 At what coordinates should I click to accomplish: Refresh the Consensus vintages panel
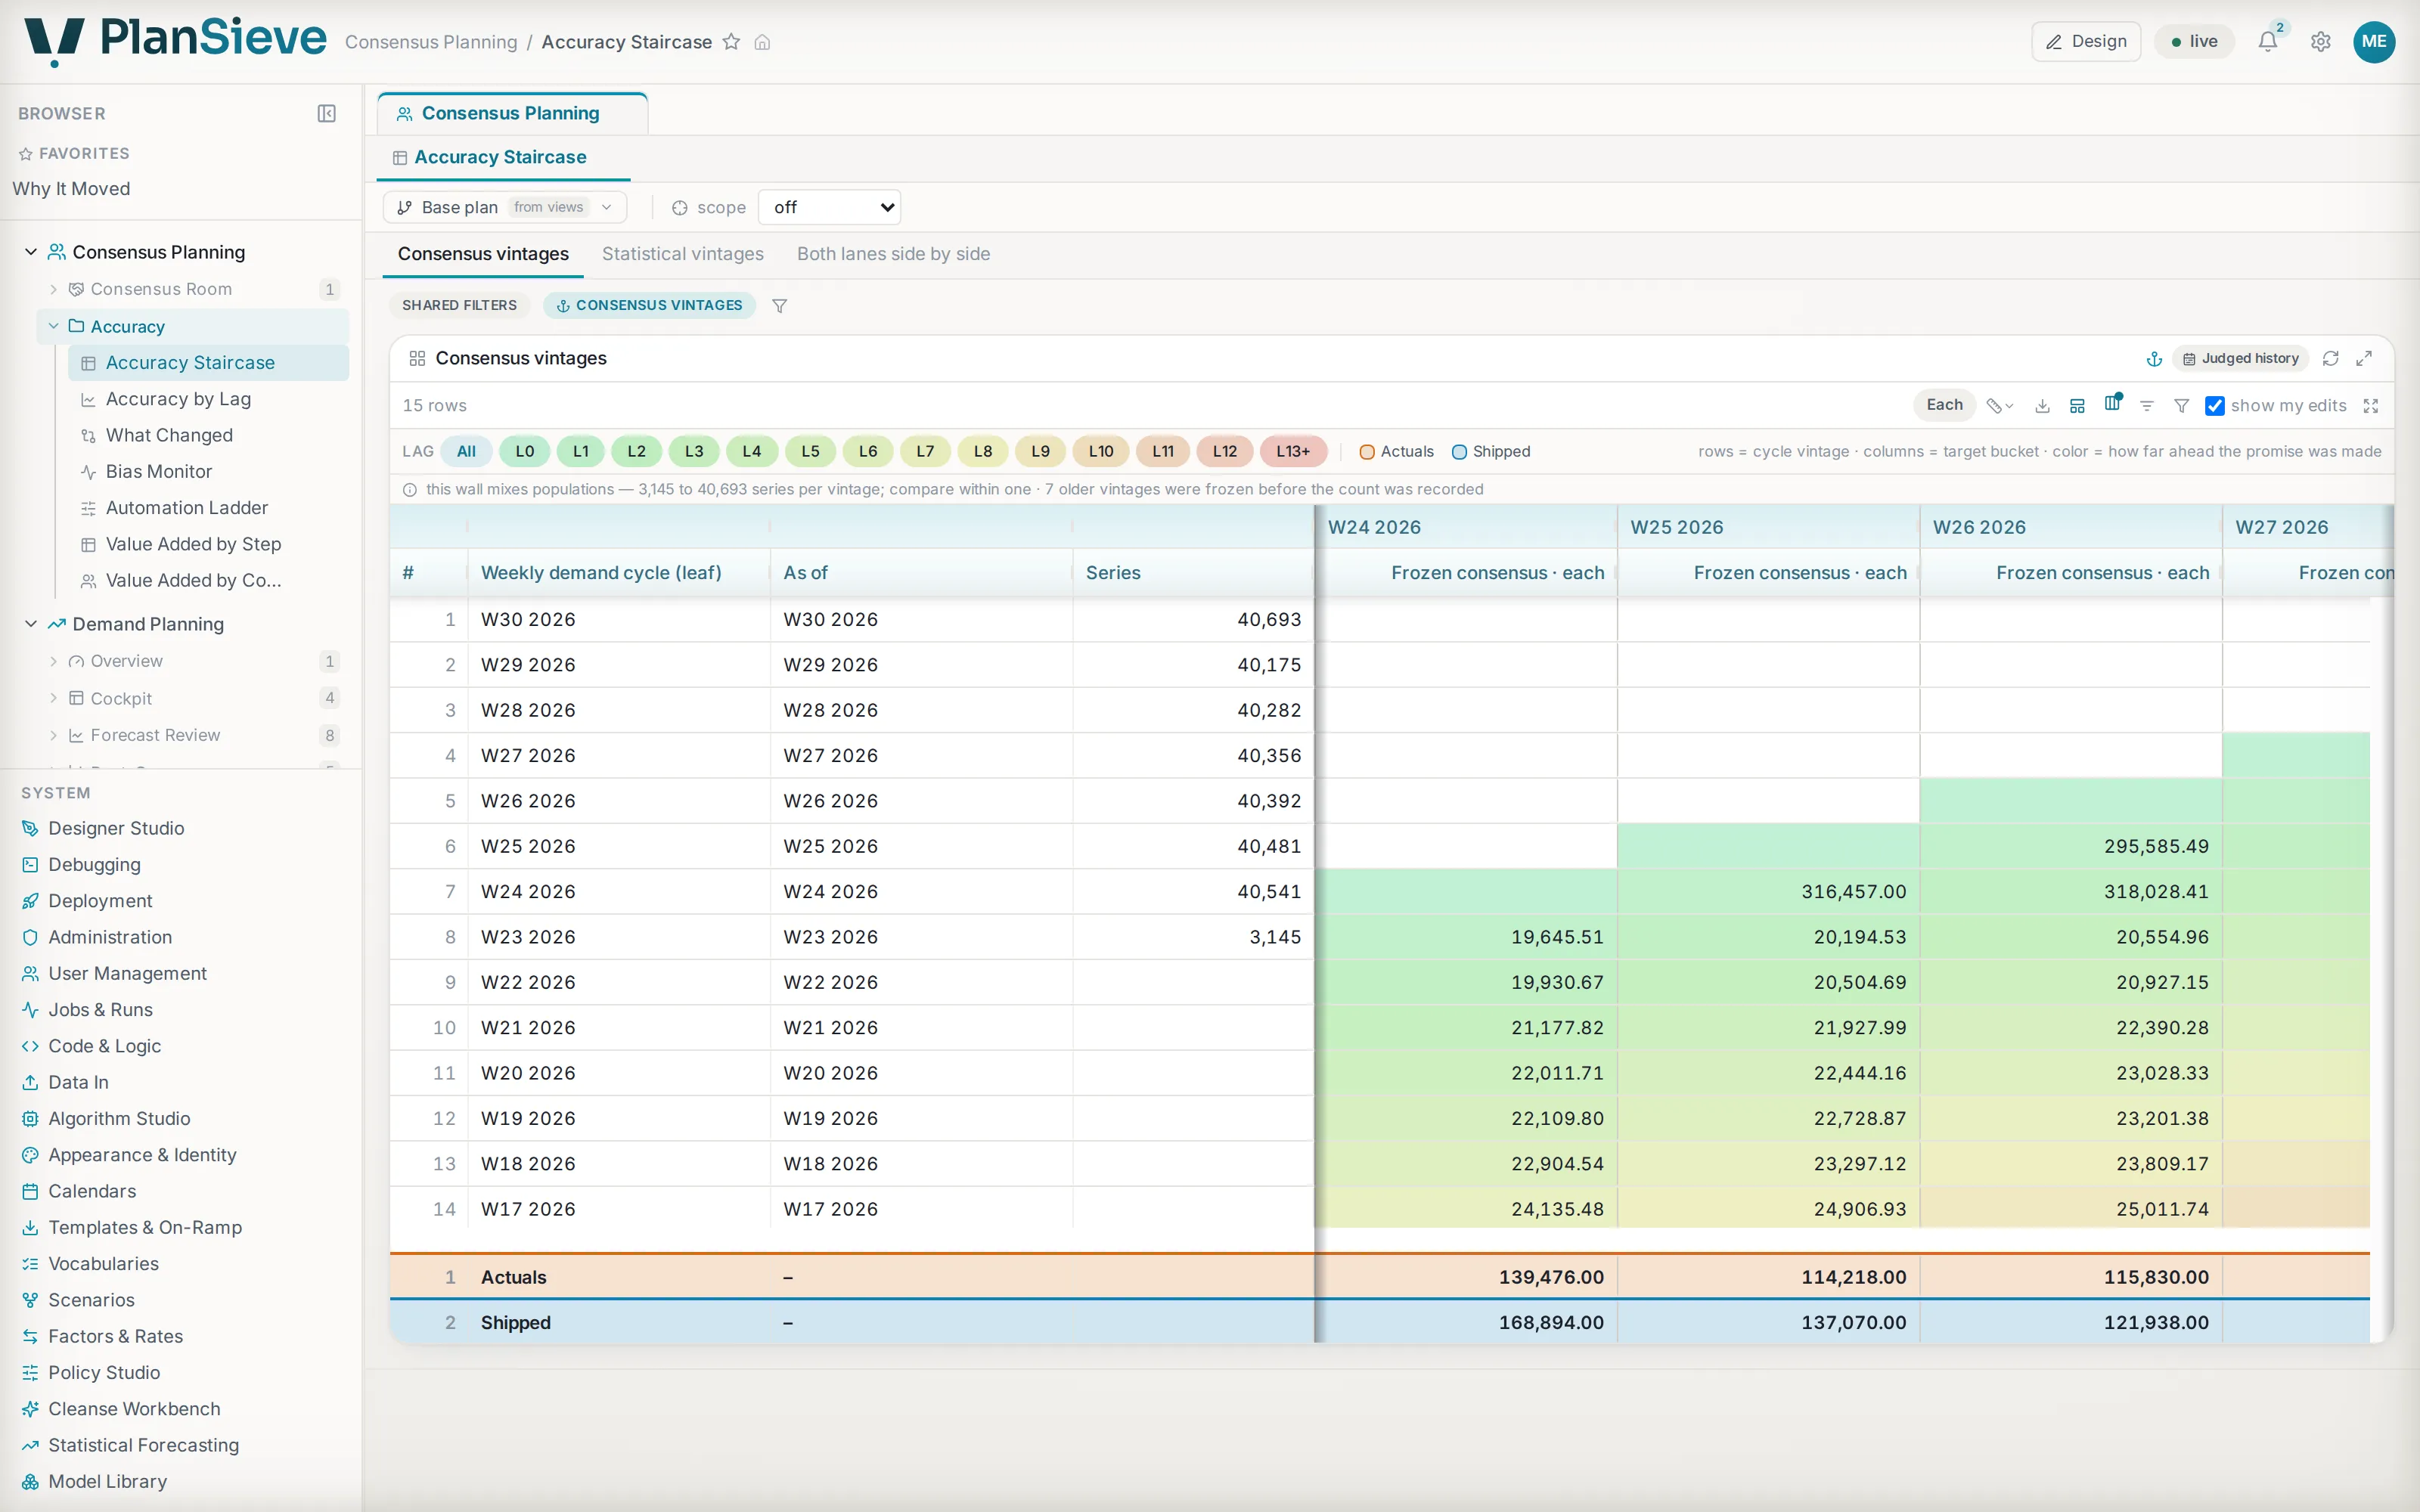(x=2330, y=358)
